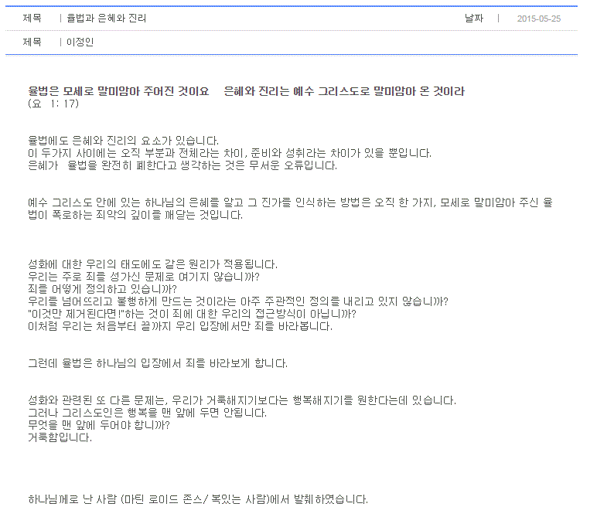Click the quoted line starting '"이것만 제거된다면!"'

(x=192, y=314)
